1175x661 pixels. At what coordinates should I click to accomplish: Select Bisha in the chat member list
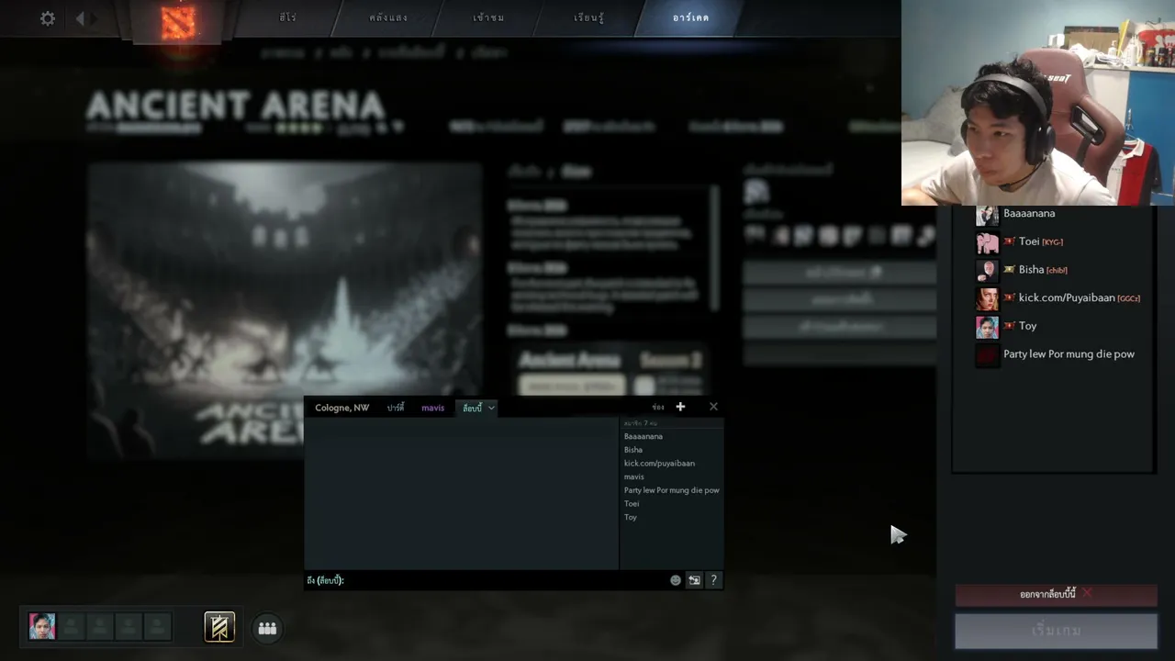click(x=633, y=450)
